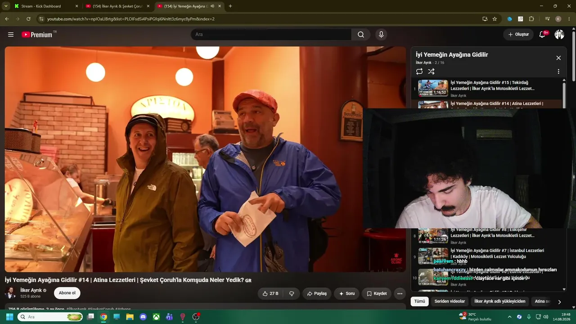Select the Seriden videolar chip
Screen dimensions: 576x324
pyautogui.click(x=450, y=301)
